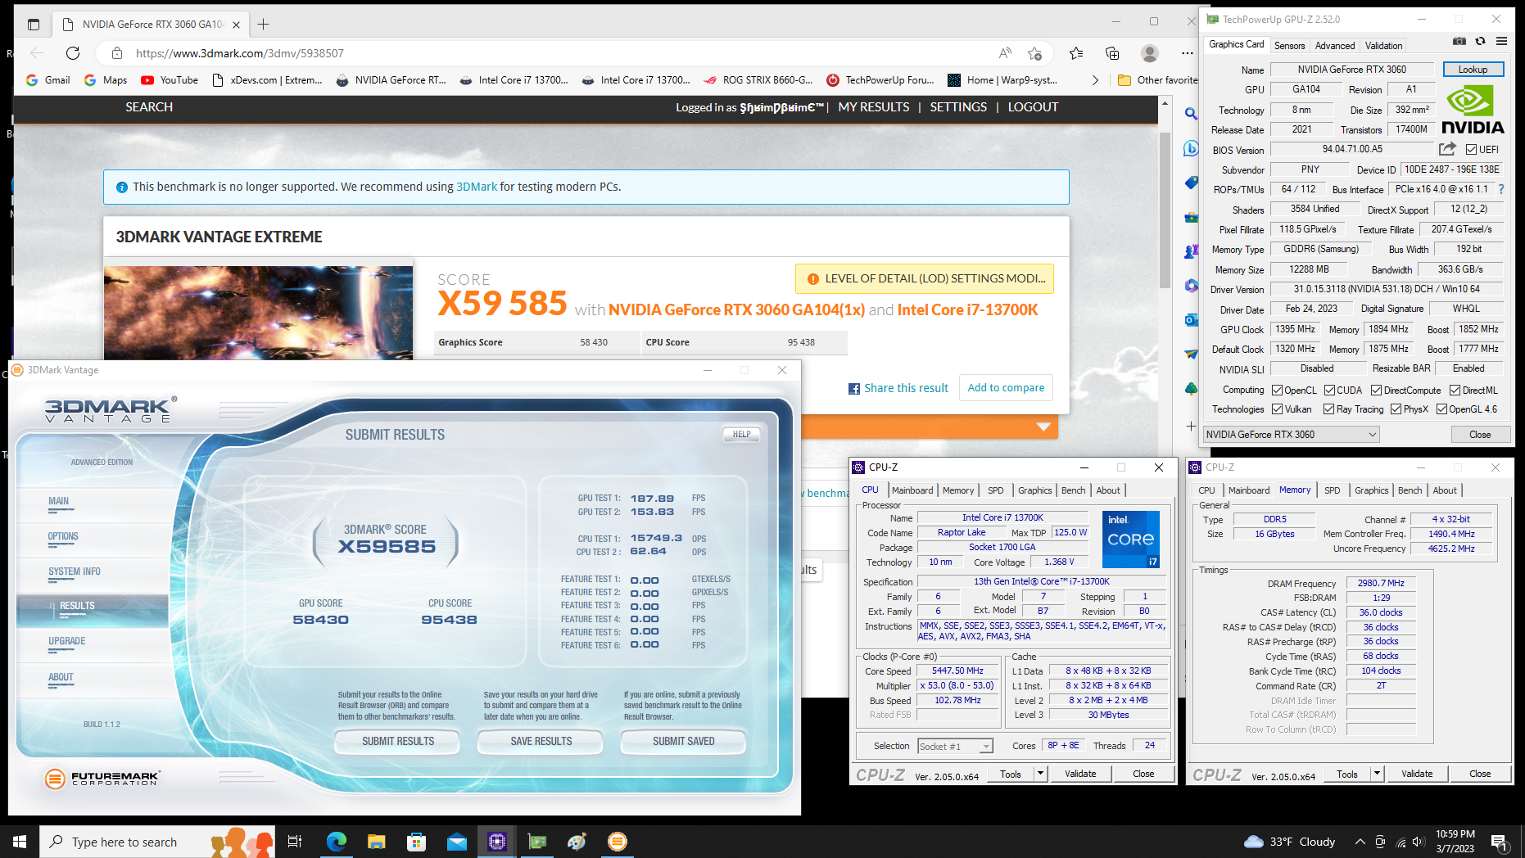Reload the page with Edge refresh icon
This screenshot has width=1525, height=858.
[x=73, y=53]
